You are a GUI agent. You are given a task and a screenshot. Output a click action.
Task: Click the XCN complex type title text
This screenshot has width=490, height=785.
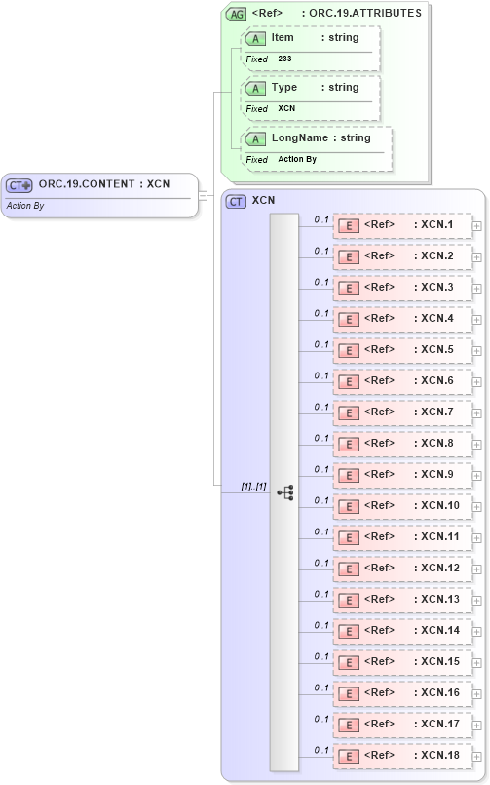[263, 200]
